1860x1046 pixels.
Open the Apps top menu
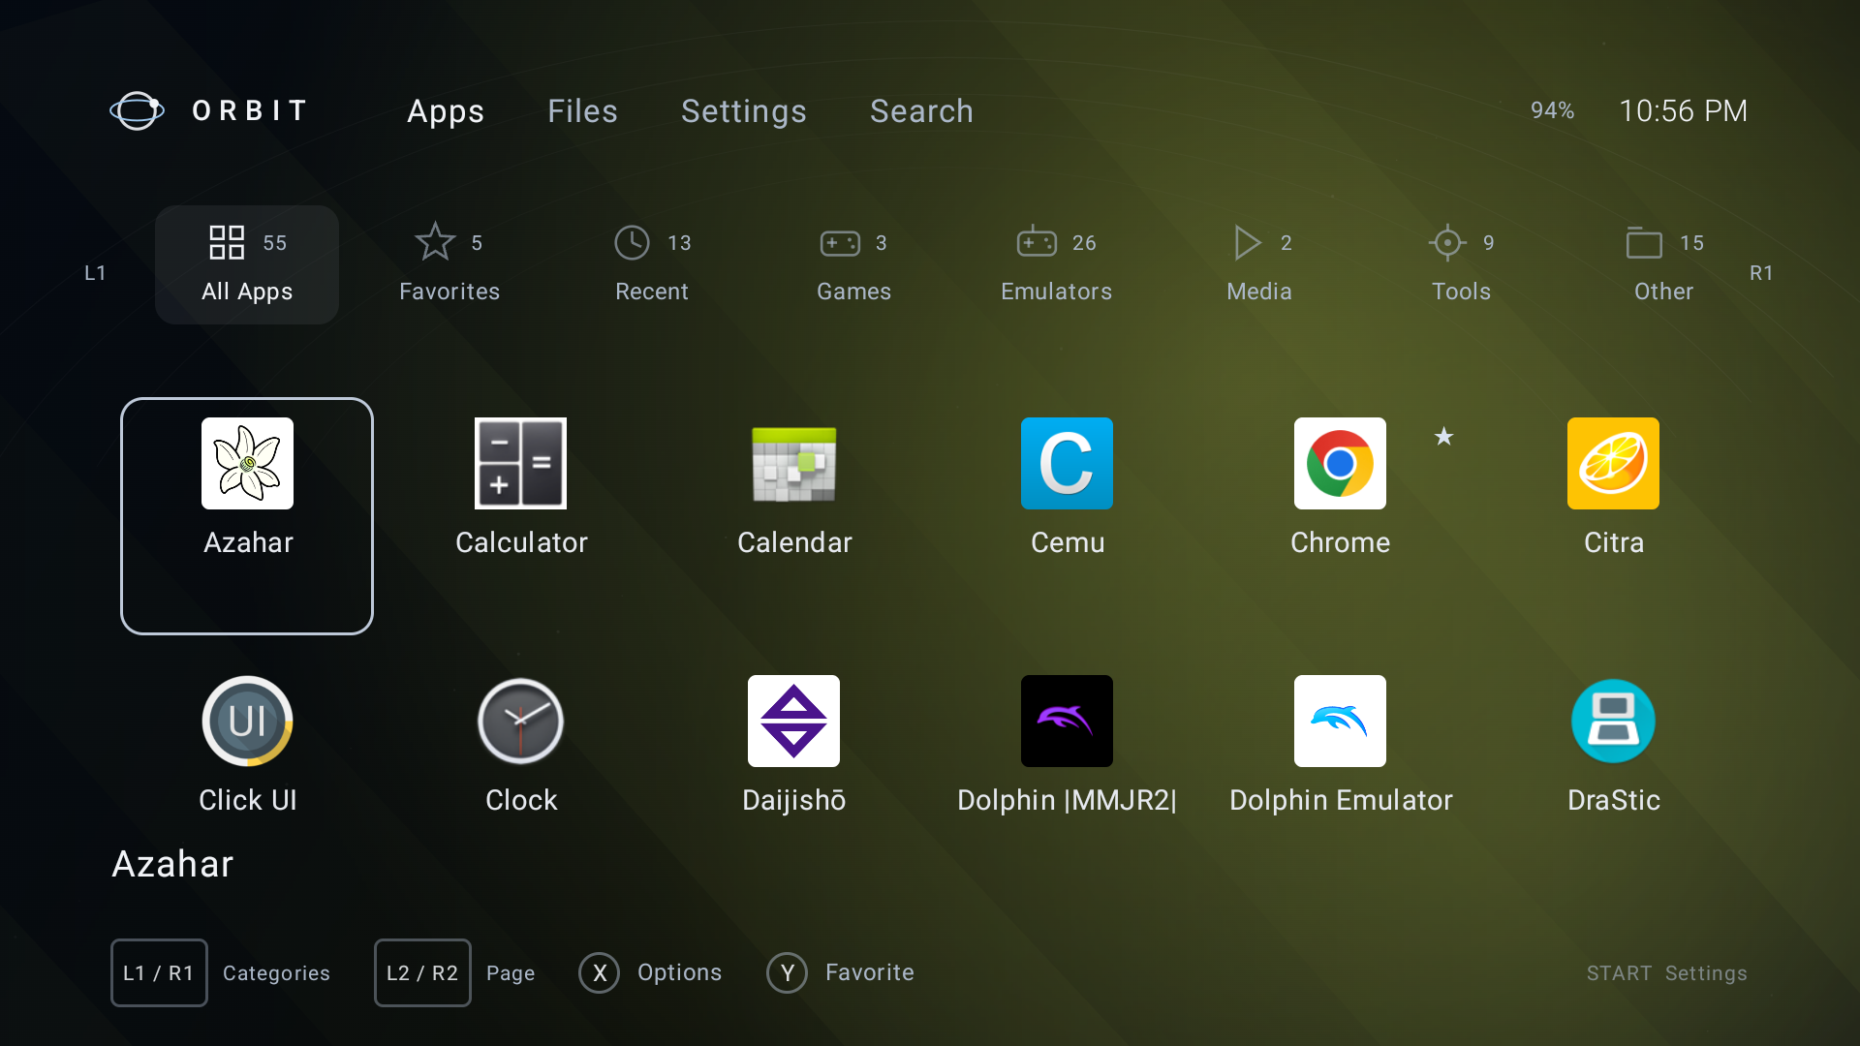(446, 111)
